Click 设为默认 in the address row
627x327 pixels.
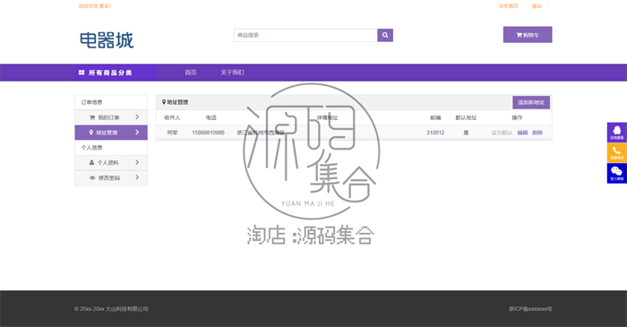pos(502,133)
